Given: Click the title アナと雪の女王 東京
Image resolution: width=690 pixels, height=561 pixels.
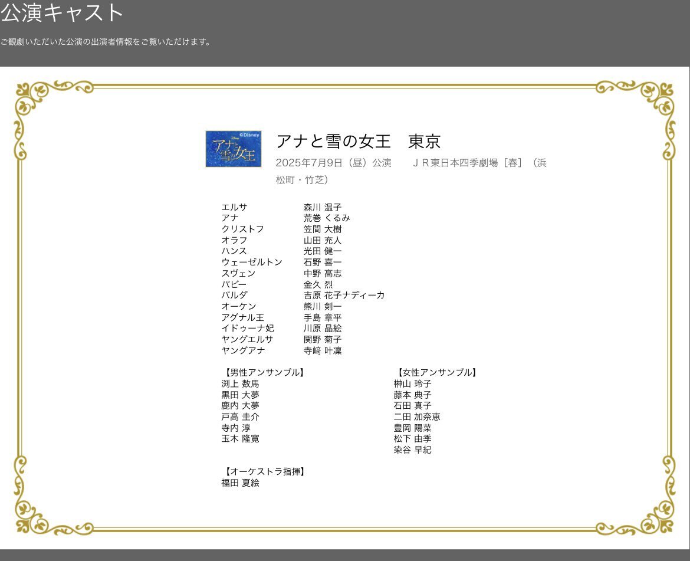Looking at the screenshot, I should (358, 141).
